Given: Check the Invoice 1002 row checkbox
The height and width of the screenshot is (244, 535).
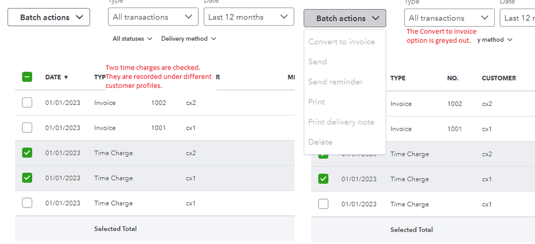Looking at the screenshot, I should [27, 103].
